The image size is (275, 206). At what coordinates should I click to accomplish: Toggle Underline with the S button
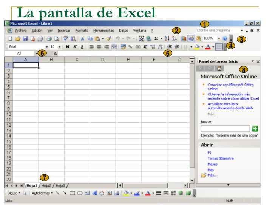pyautogui.click(x=82, y=47)
